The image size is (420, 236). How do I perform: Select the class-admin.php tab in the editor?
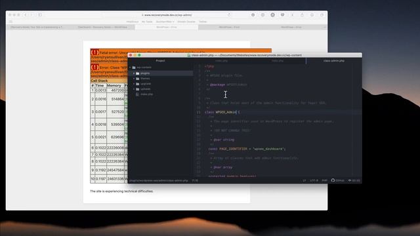334,61
